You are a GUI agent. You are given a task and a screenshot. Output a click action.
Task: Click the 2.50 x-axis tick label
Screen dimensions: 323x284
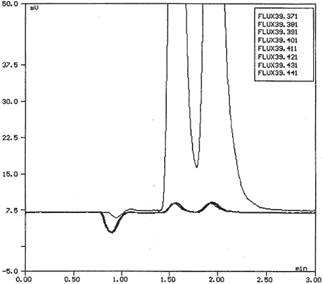[x=266, y=280]
